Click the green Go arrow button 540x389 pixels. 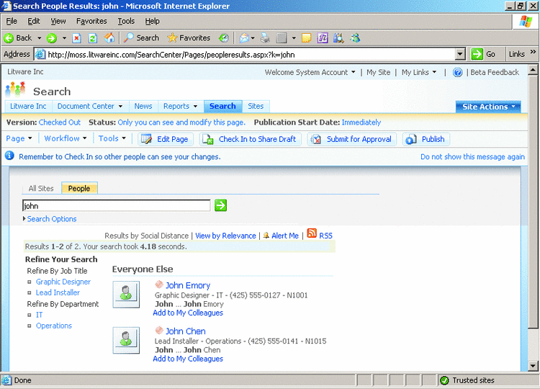[x=477, y=54]
